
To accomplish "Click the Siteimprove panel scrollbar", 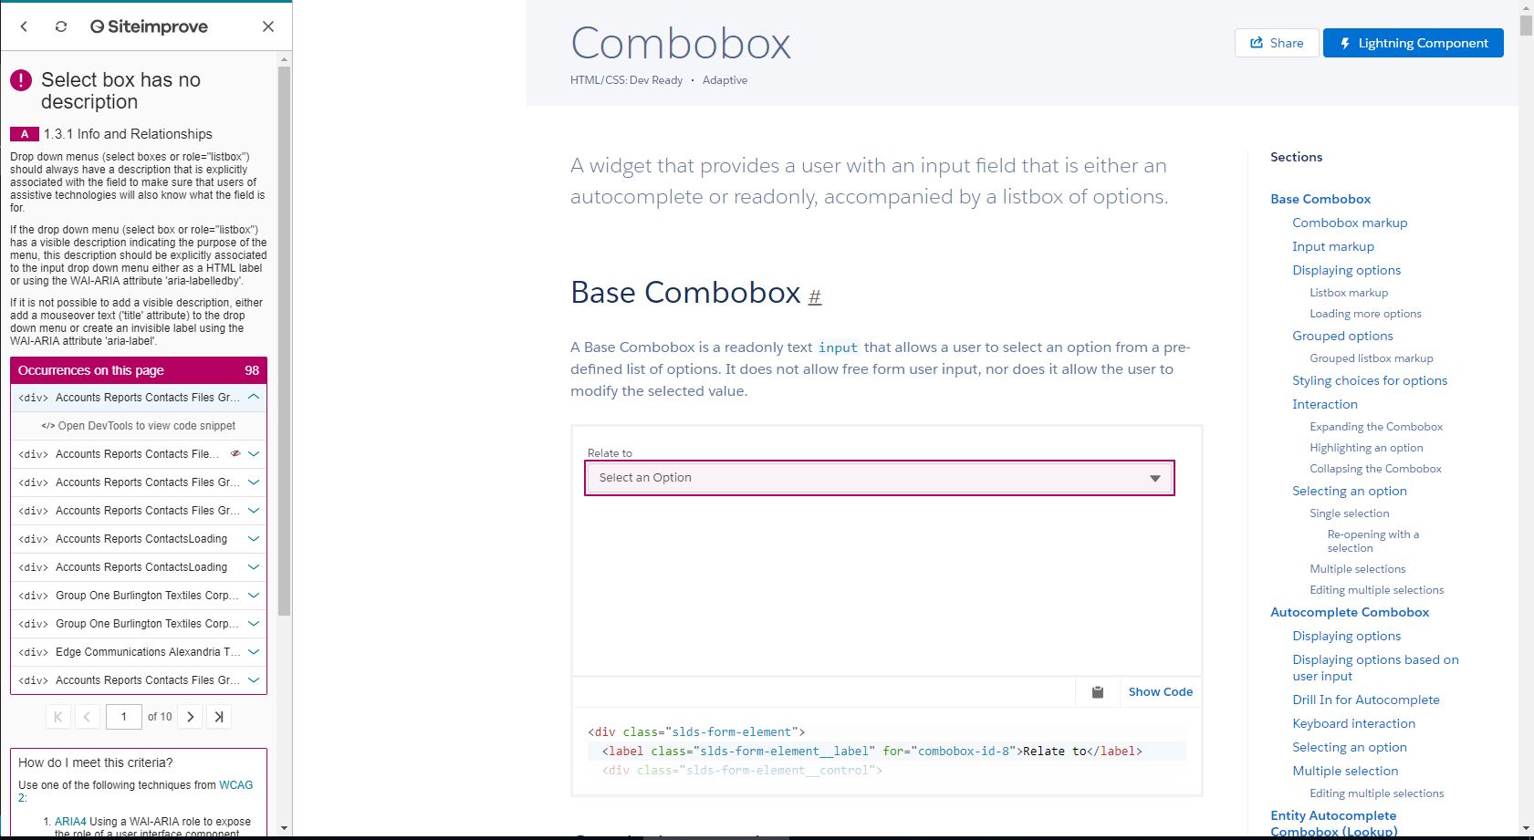I will coord(284,365).
